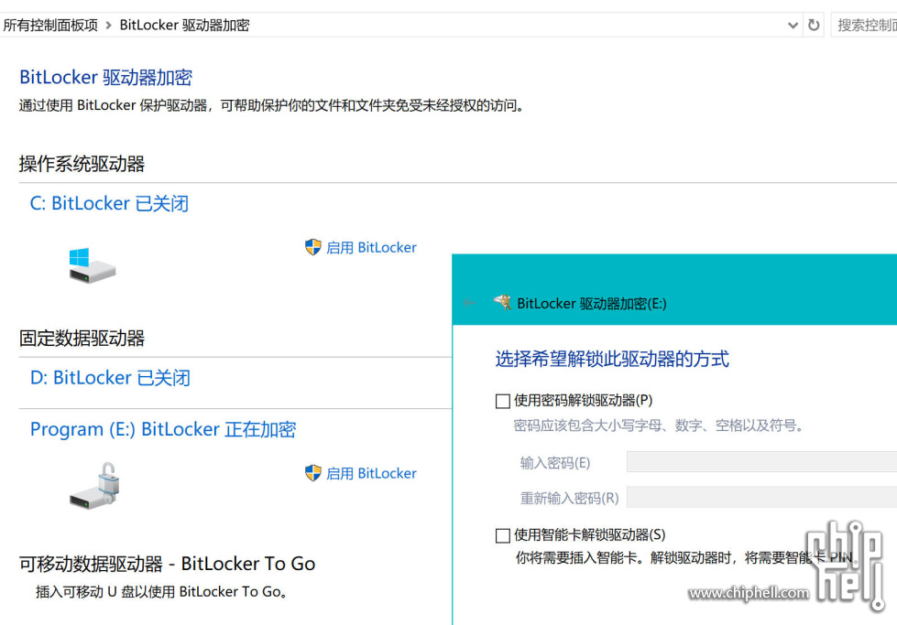
Task: Click 选择希望解锁此驱动器的方式 dialog heading
Action: (612, 360)
